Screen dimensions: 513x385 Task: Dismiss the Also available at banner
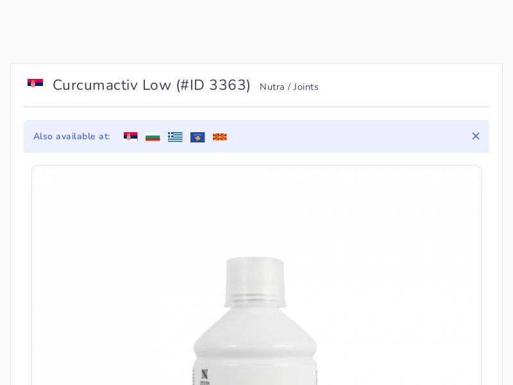coord(476,136)
